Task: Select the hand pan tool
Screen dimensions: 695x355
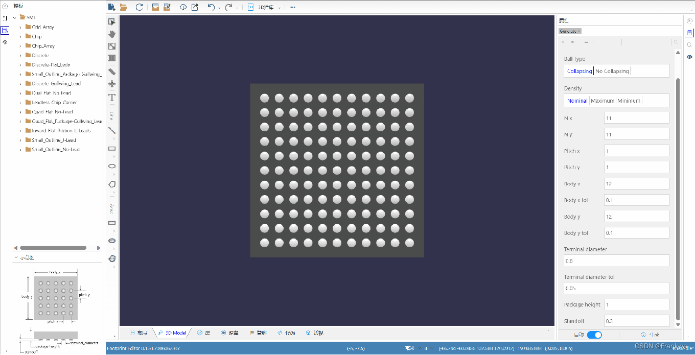Action: tap(112, 34)
